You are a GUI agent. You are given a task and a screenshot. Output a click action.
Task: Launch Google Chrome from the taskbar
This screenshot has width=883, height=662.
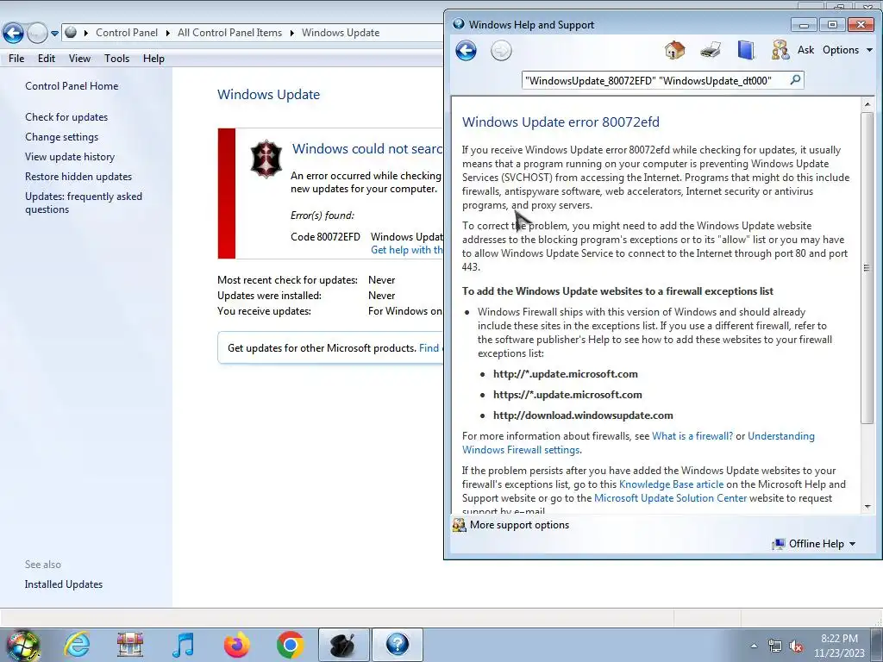pyautogui.click(x=290, y=645)
